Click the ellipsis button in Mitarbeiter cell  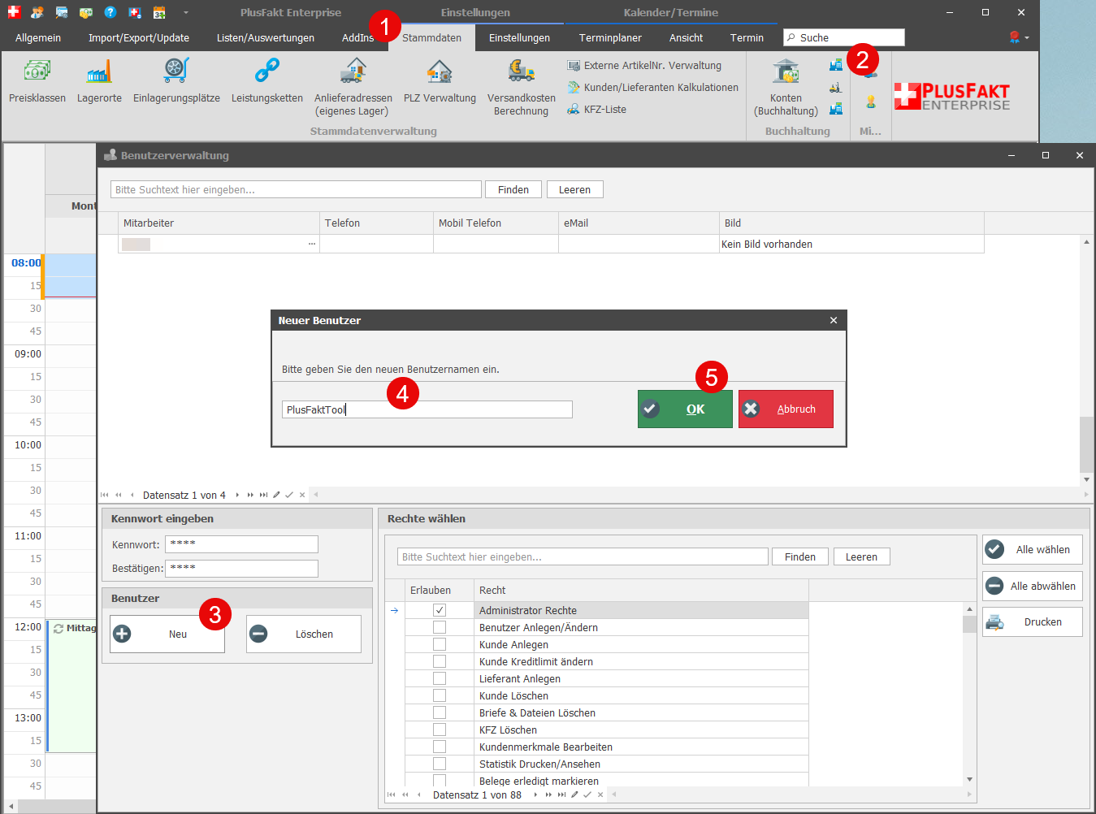coord(312,244)
